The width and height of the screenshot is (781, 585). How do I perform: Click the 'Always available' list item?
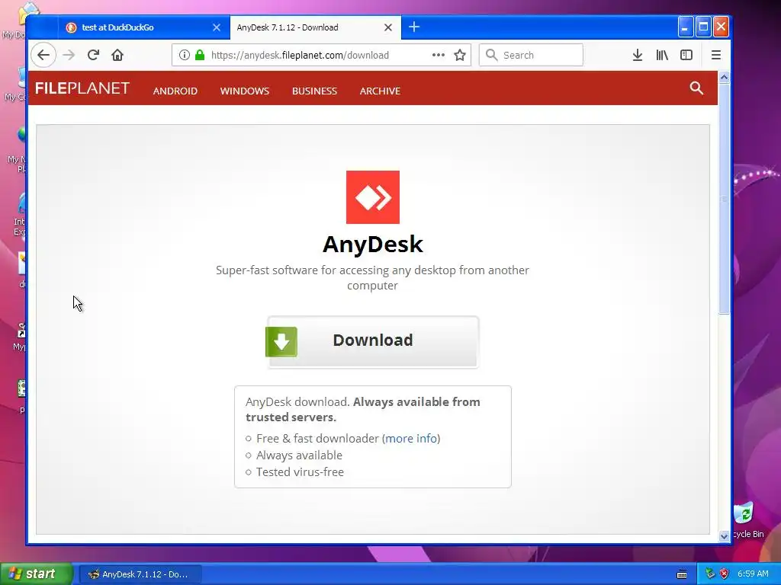pyautogui.click(x=299, y=456)
